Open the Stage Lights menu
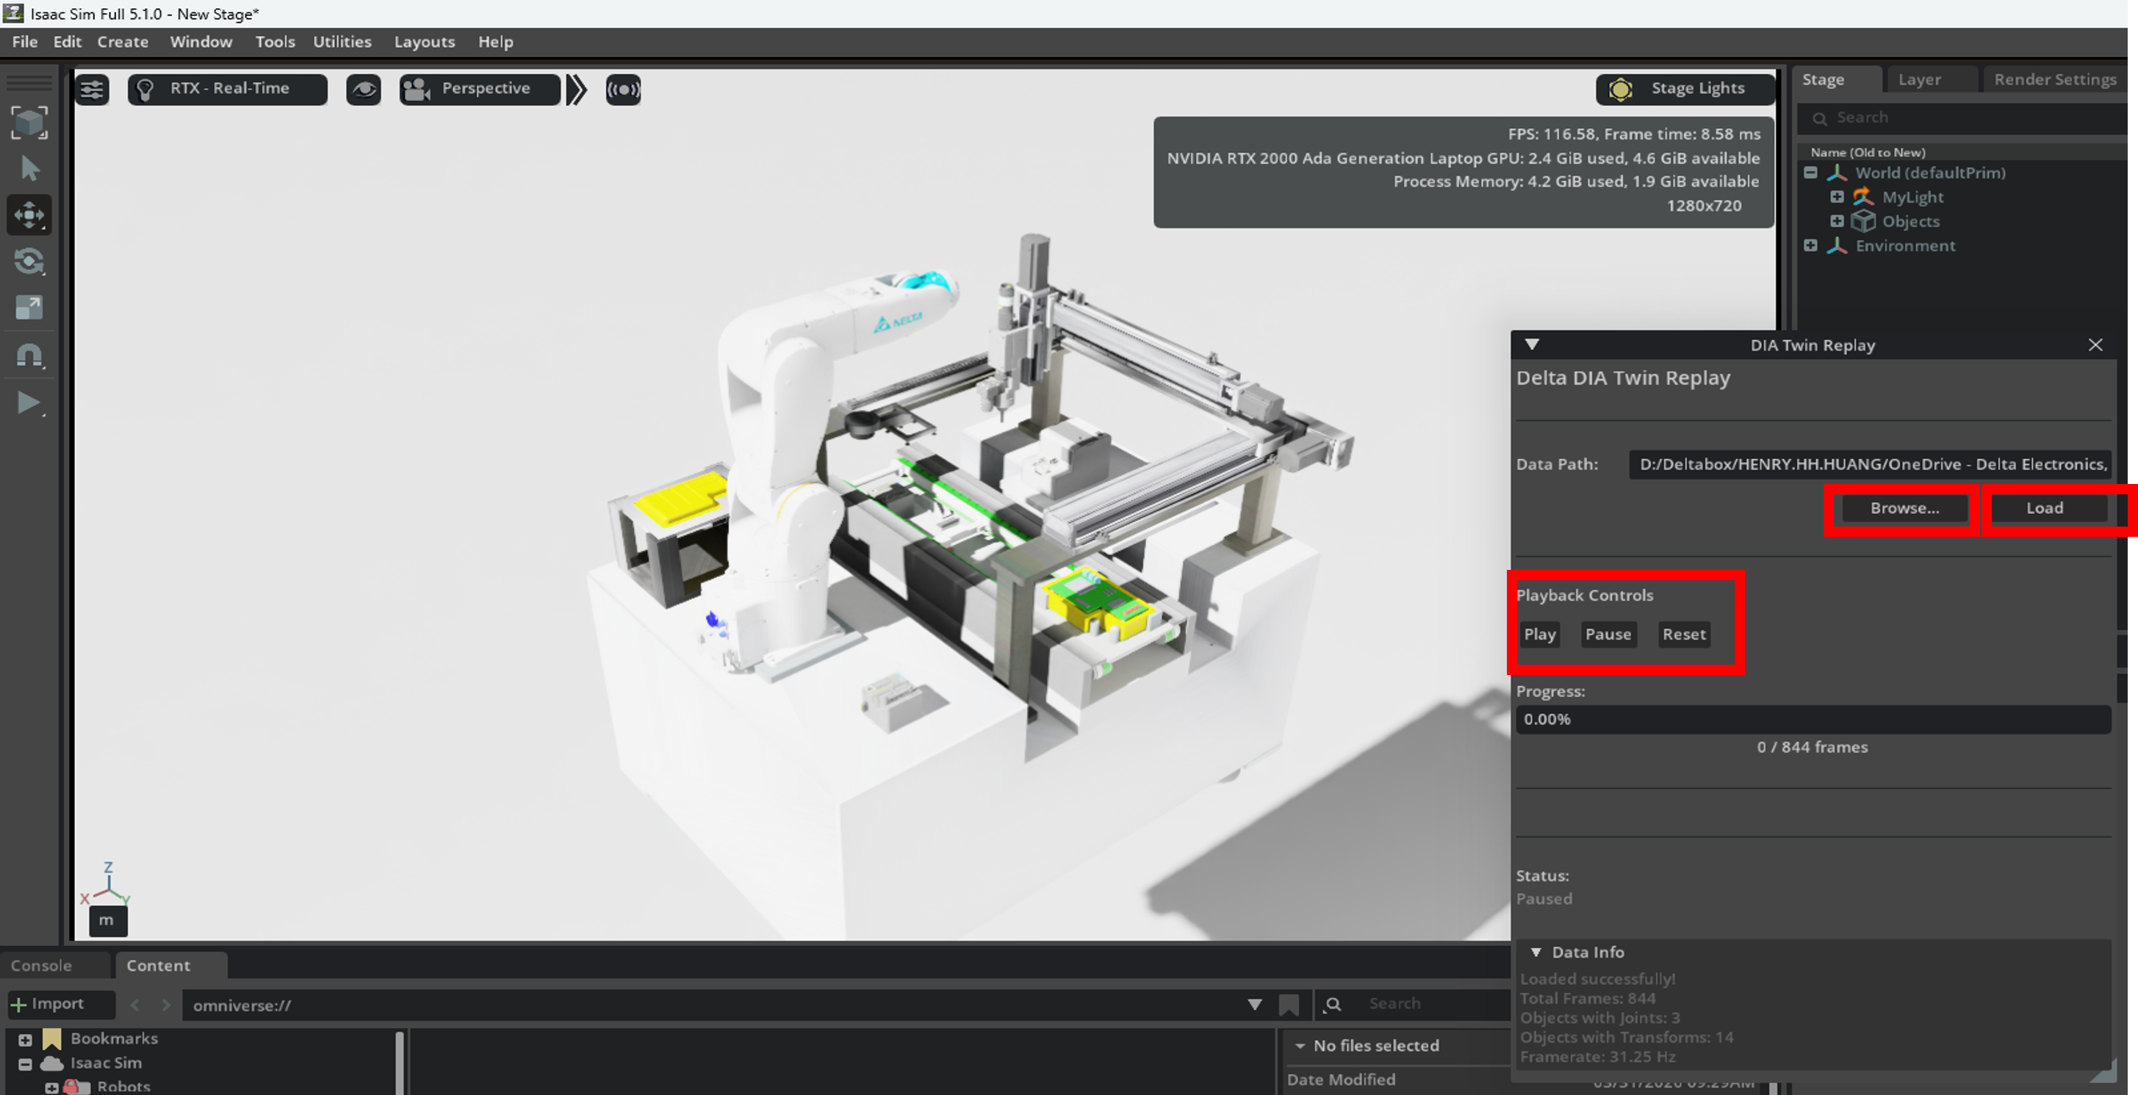 (x=1685, y=89)
